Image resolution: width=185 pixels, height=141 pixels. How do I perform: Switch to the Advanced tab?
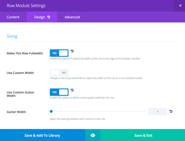click(72, 17)
